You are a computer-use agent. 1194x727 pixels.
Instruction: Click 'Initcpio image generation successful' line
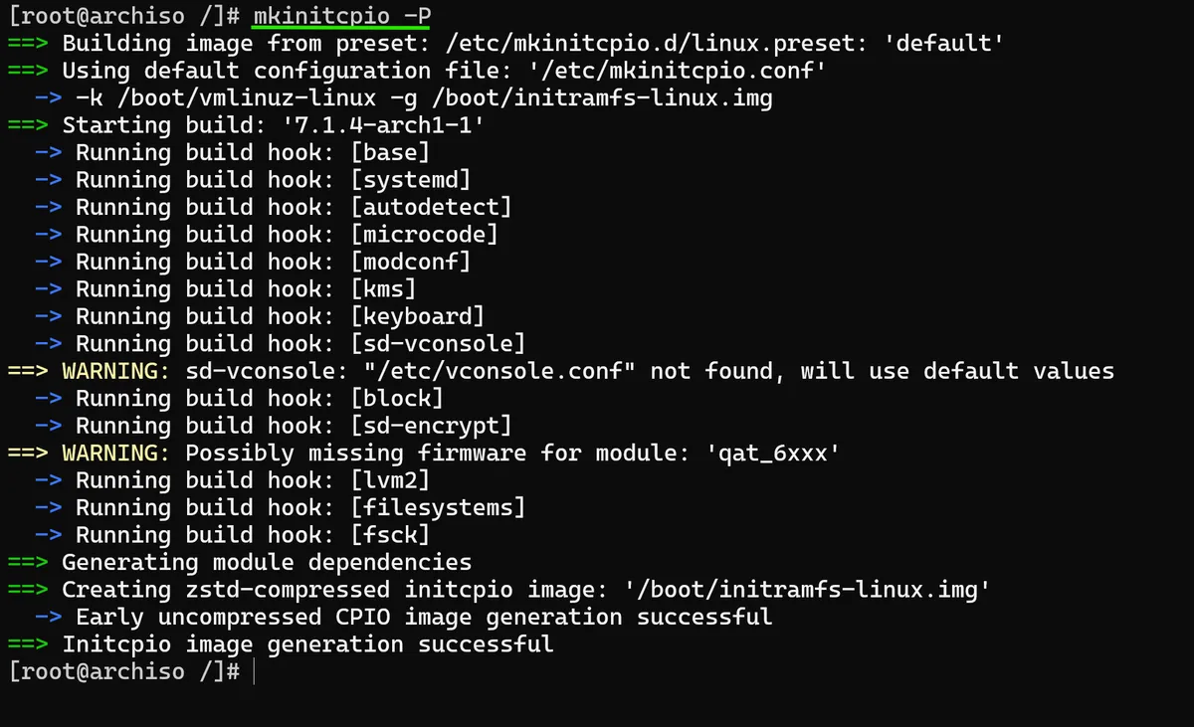(307, 645)
